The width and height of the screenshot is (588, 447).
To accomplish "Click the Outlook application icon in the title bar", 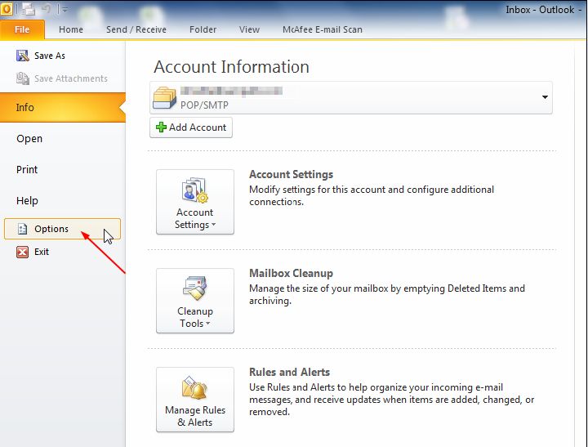I will tap(6, 9).
